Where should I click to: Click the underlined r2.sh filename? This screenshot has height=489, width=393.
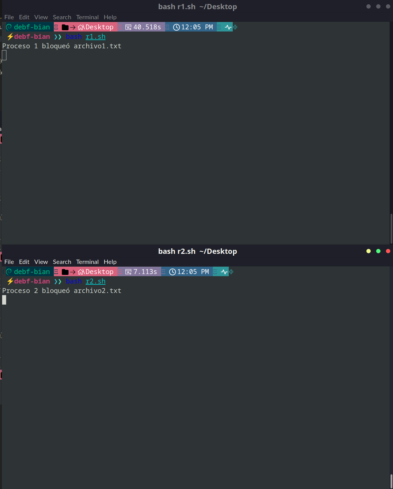pyautogui.click(x=95, y=281)
